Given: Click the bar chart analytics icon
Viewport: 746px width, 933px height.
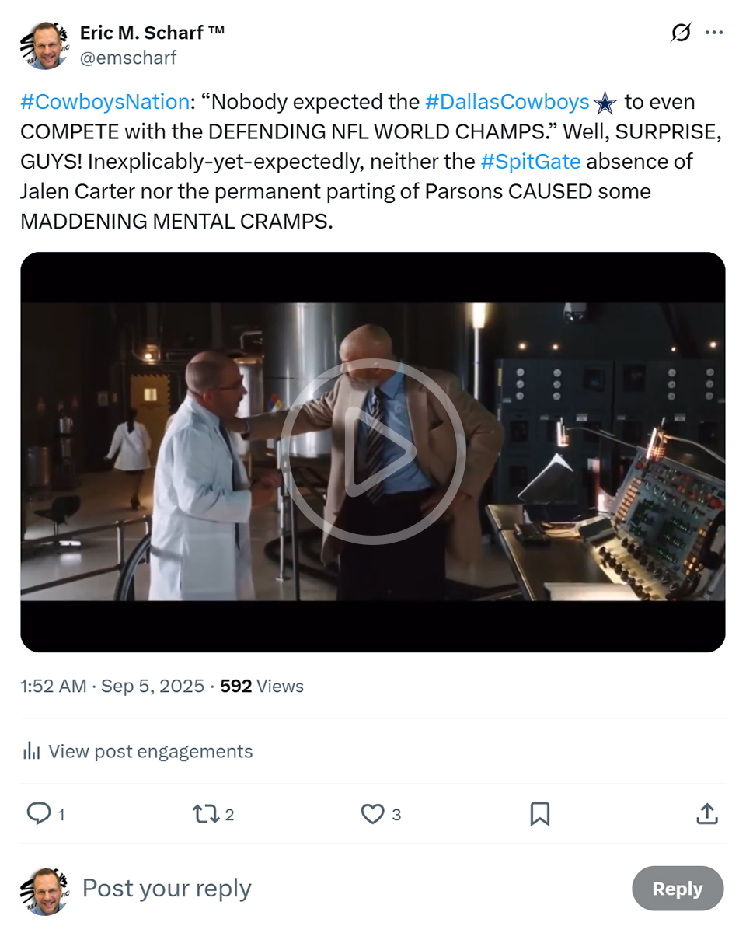Looking at the screenshot, I should (x=32, y=751).
